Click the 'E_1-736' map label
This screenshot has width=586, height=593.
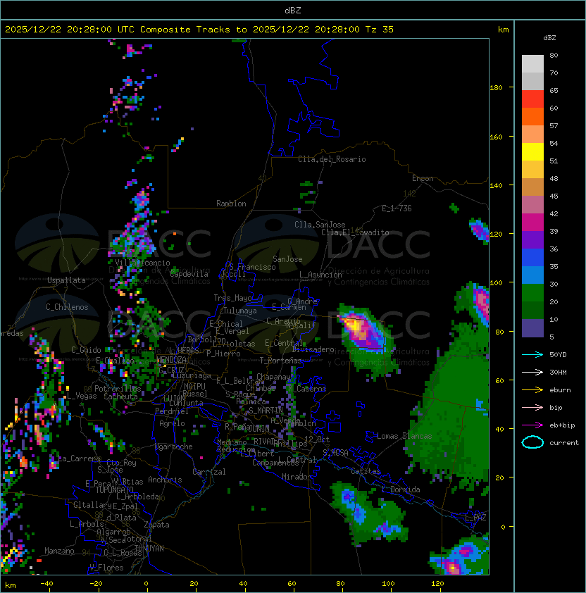[397, 208]
